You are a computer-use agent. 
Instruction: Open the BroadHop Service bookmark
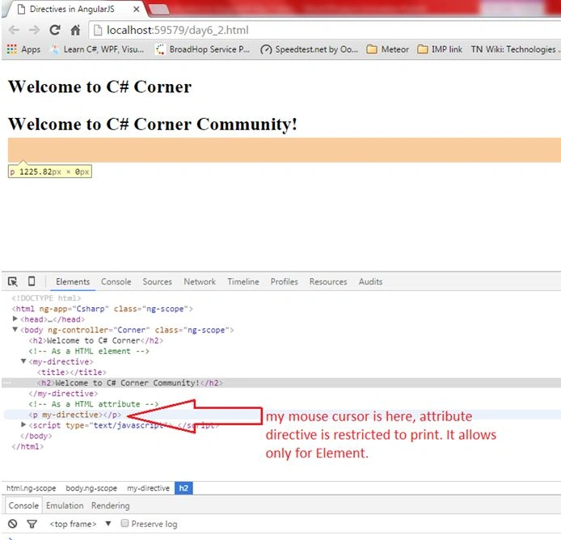click(203, 49)
